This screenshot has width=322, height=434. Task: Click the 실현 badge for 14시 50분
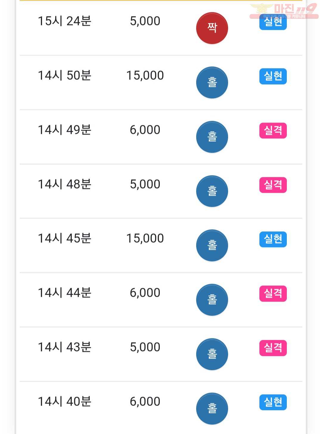point(273,76)
